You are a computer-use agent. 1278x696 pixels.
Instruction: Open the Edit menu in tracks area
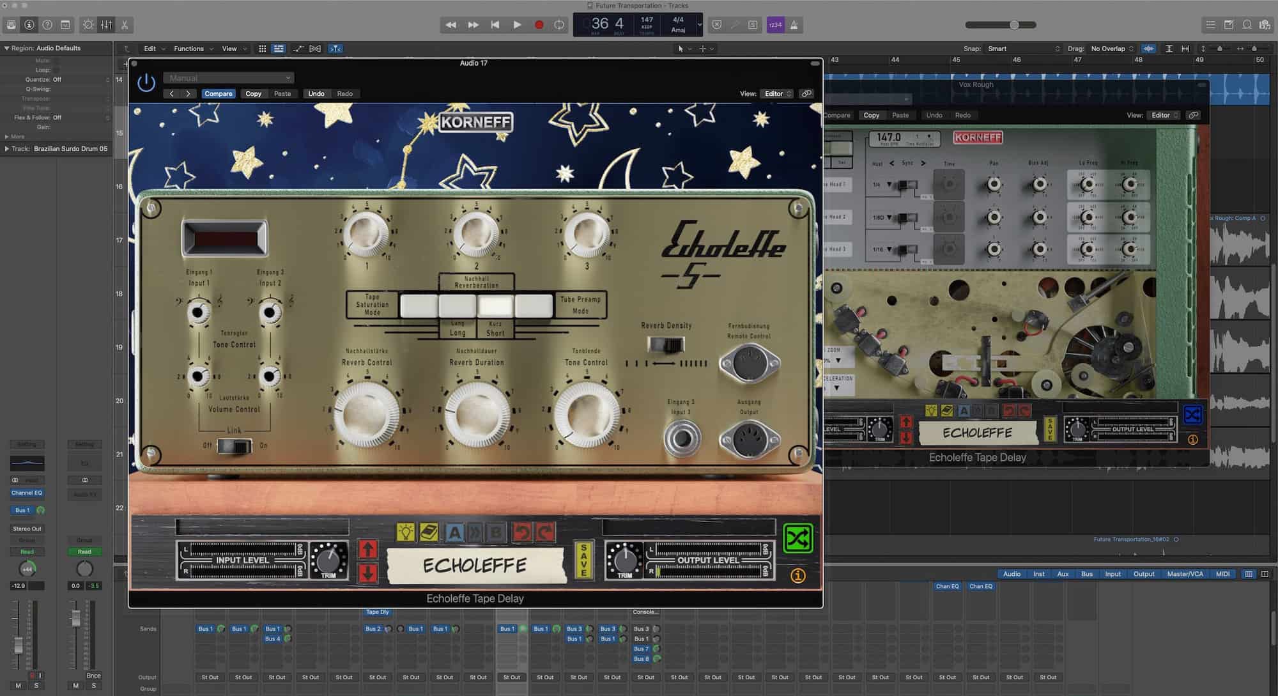pos(154,49)
